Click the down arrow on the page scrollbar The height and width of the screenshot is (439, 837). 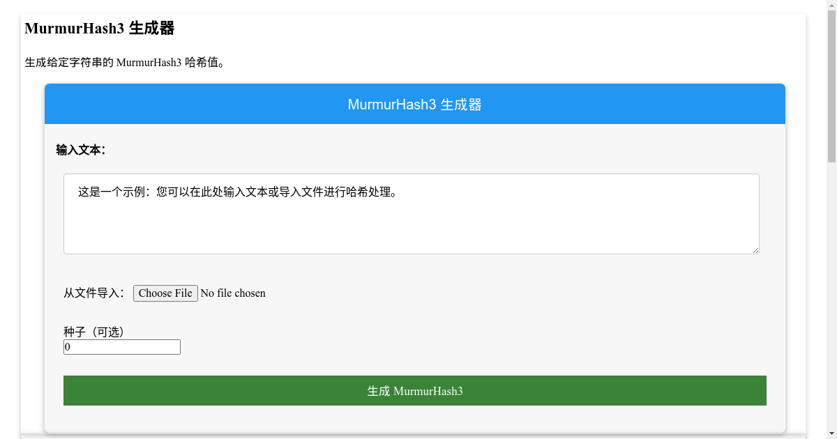pos(831,433)
